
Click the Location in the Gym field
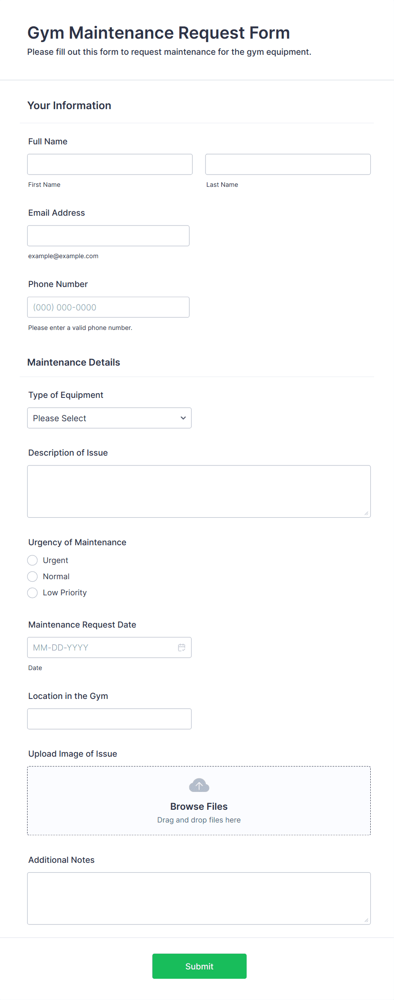click(x=109, y=718)
